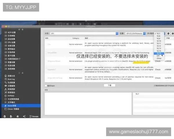Screen dimensions: 174x139
Task: Click the 下载 download button
Action: pyautogui.click(x=110, y=85)
